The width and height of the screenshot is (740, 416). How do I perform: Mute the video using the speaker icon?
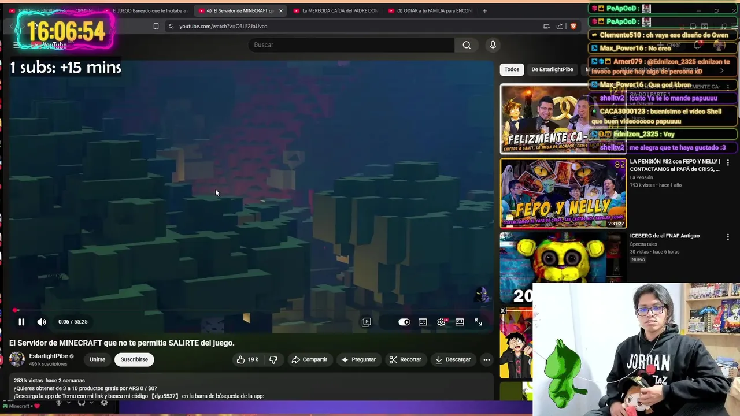42,322
